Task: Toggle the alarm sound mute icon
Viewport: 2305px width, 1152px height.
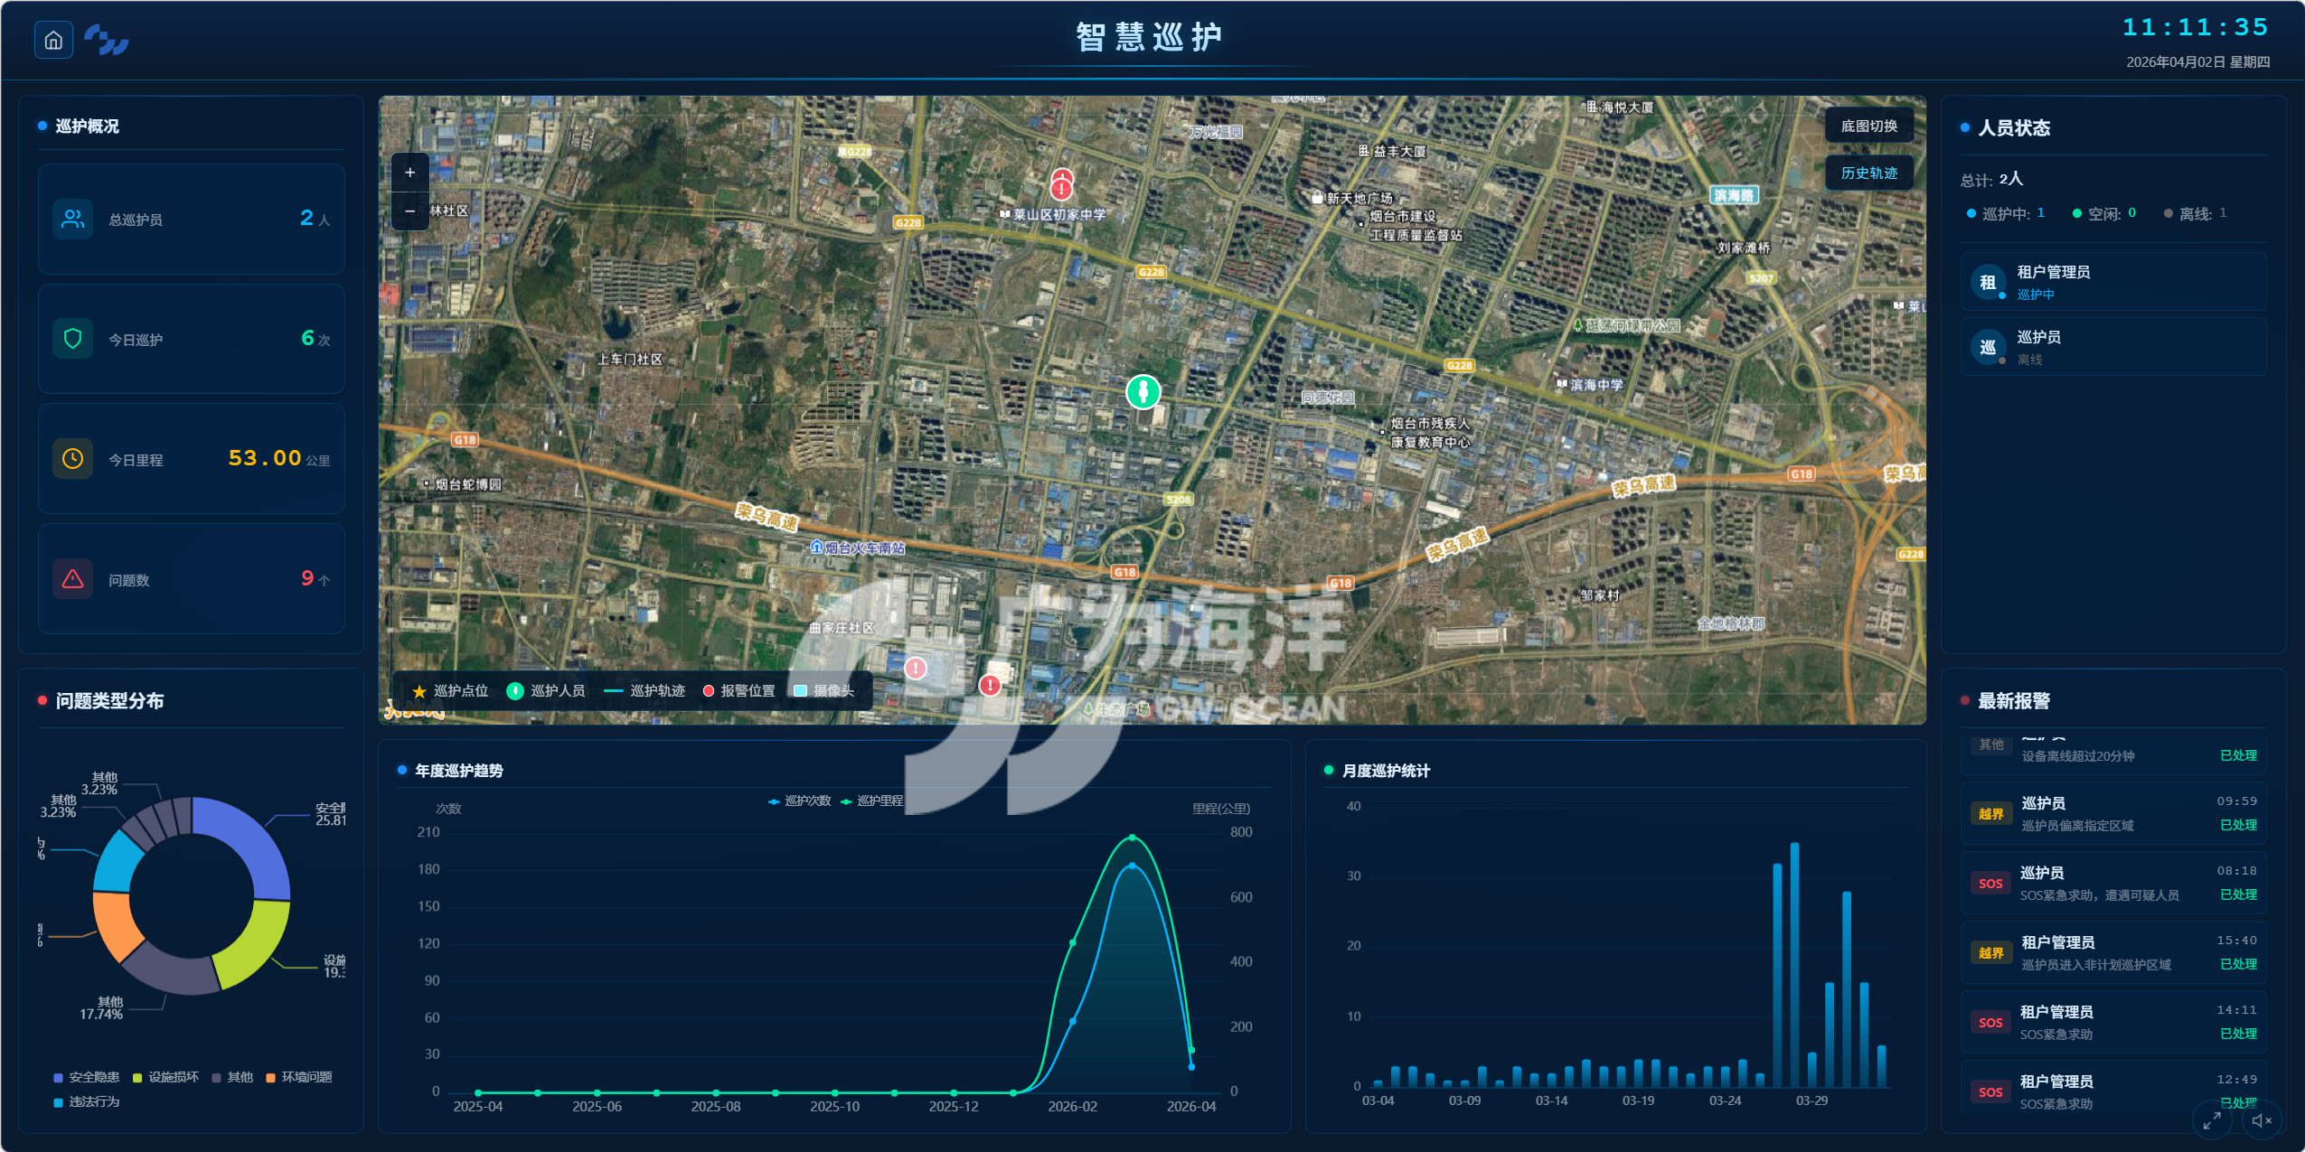Action: tap(2262, 1120)
